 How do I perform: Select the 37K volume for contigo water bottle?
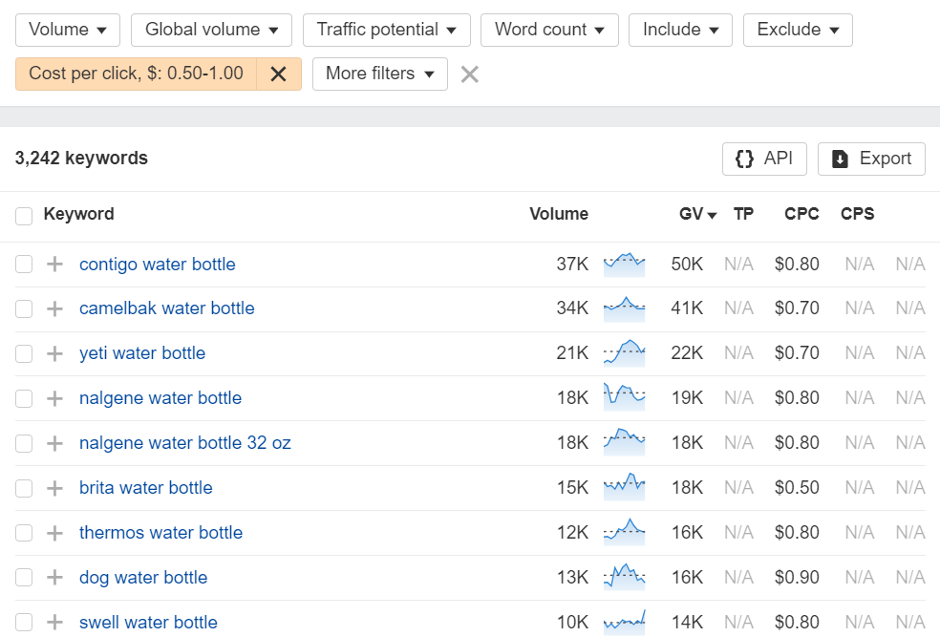pos(572,265)
